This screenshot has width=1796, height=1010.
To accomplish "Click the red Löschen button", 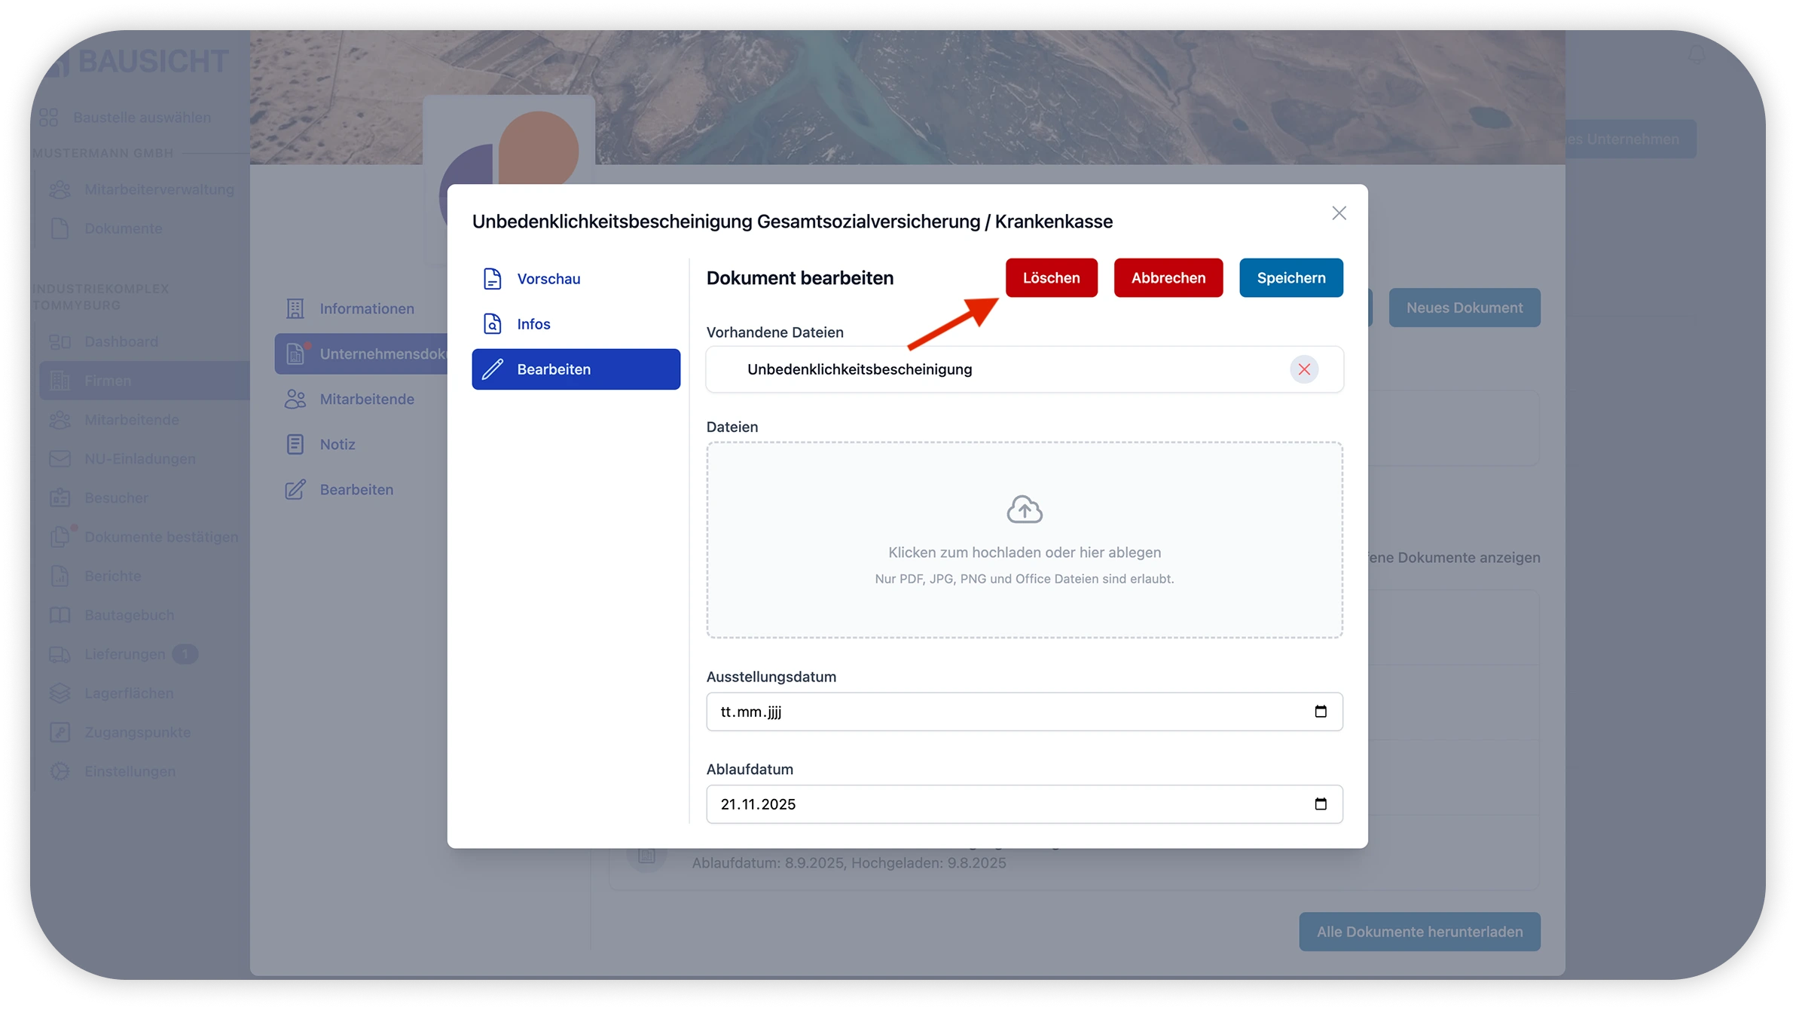I will 1051,277.
